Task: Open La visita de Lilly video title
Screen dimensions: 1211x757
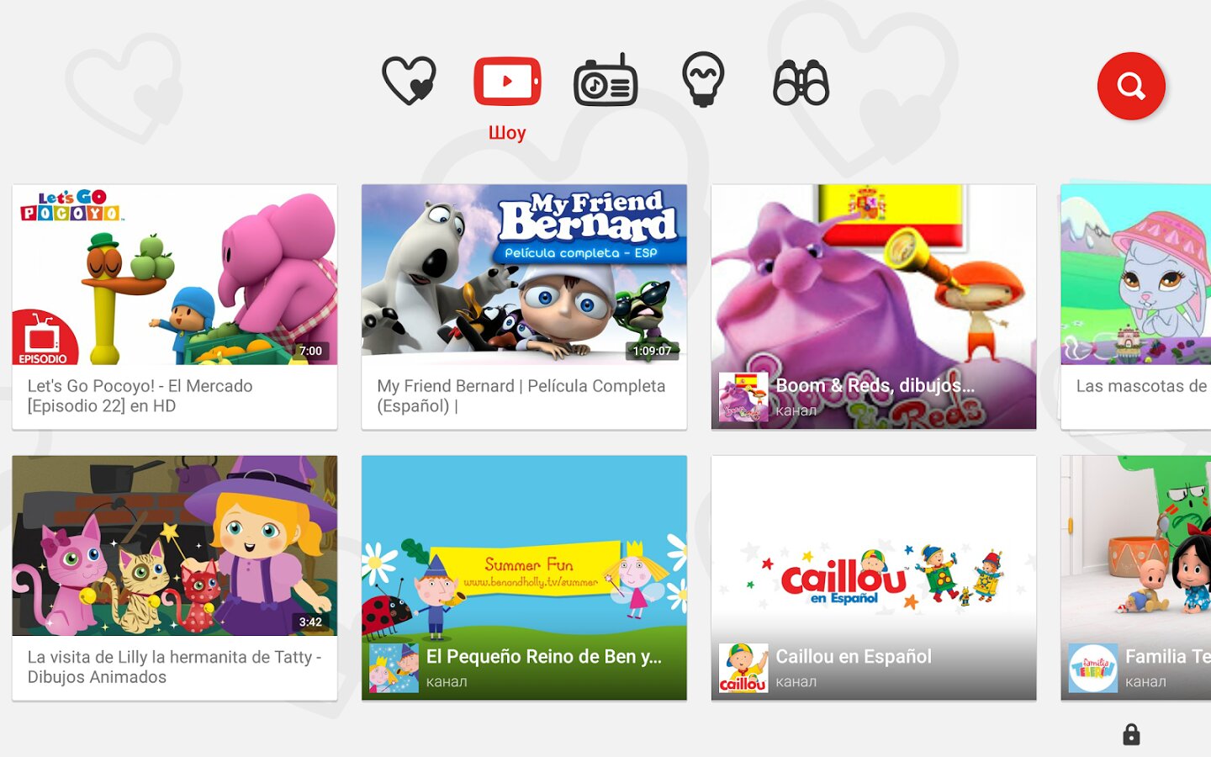Action: tap(174, 667)
